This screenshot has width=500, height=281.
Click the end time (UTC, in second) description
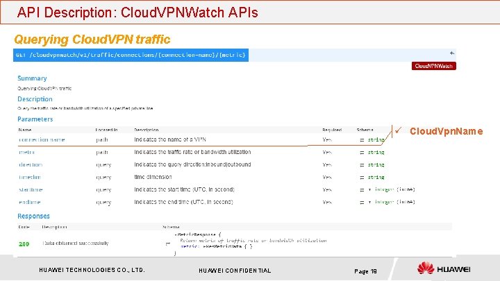click(x=183, y=202)
